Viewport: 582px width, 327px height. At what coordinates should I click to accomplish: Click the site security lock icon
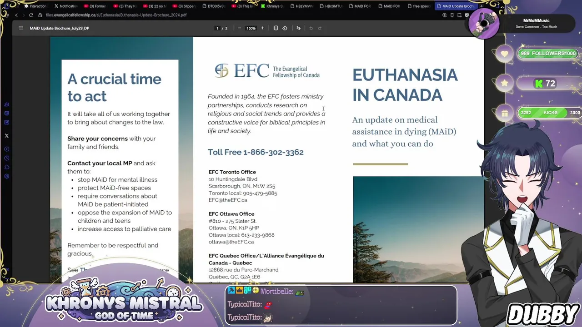[40, 15]
